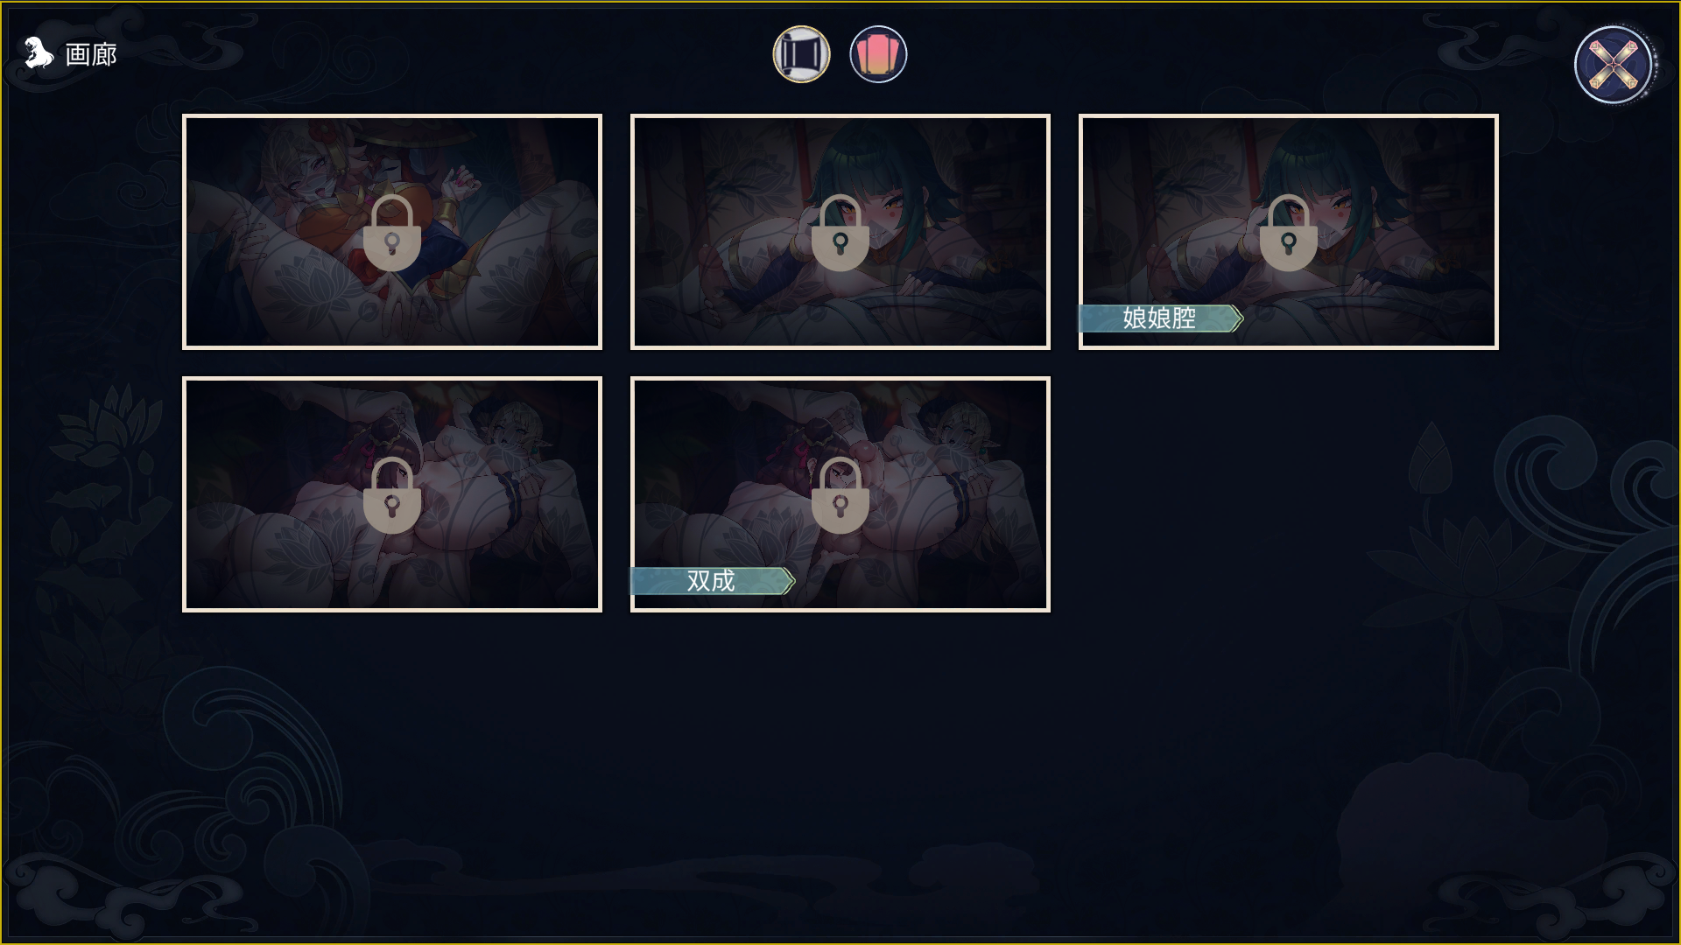Open the scroll gallery tab icon
The width and height of the screenshot is (1681, 945).
click(x=801, y=54)
